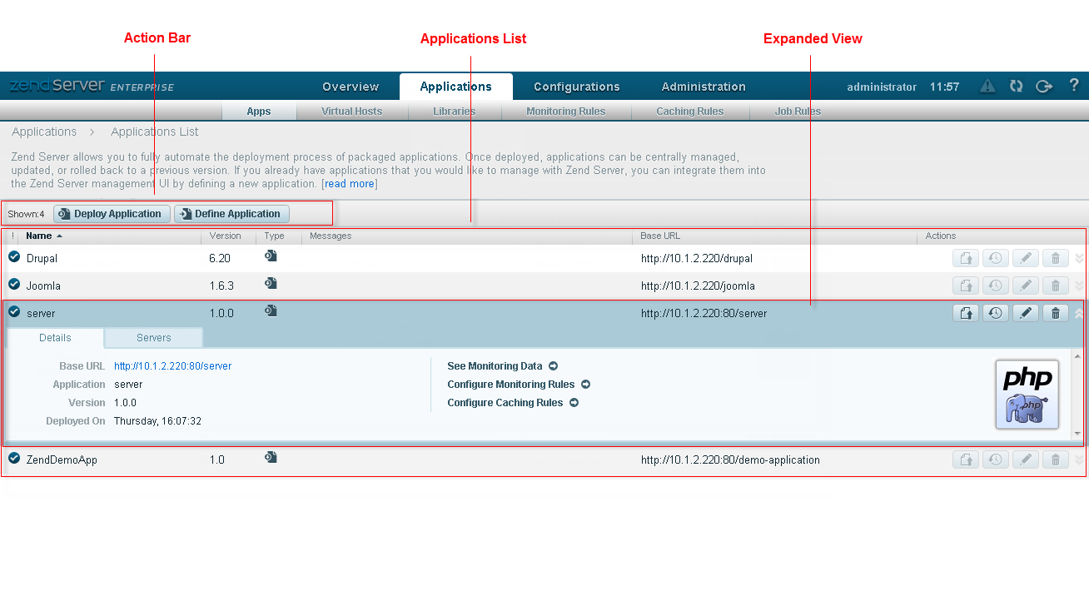Open help with the question mark icon
The height and width of the screenshot is (601, 1089).
click(x=1074, y=85)
